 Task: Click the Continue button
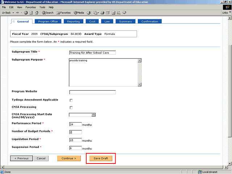point(69,158)
